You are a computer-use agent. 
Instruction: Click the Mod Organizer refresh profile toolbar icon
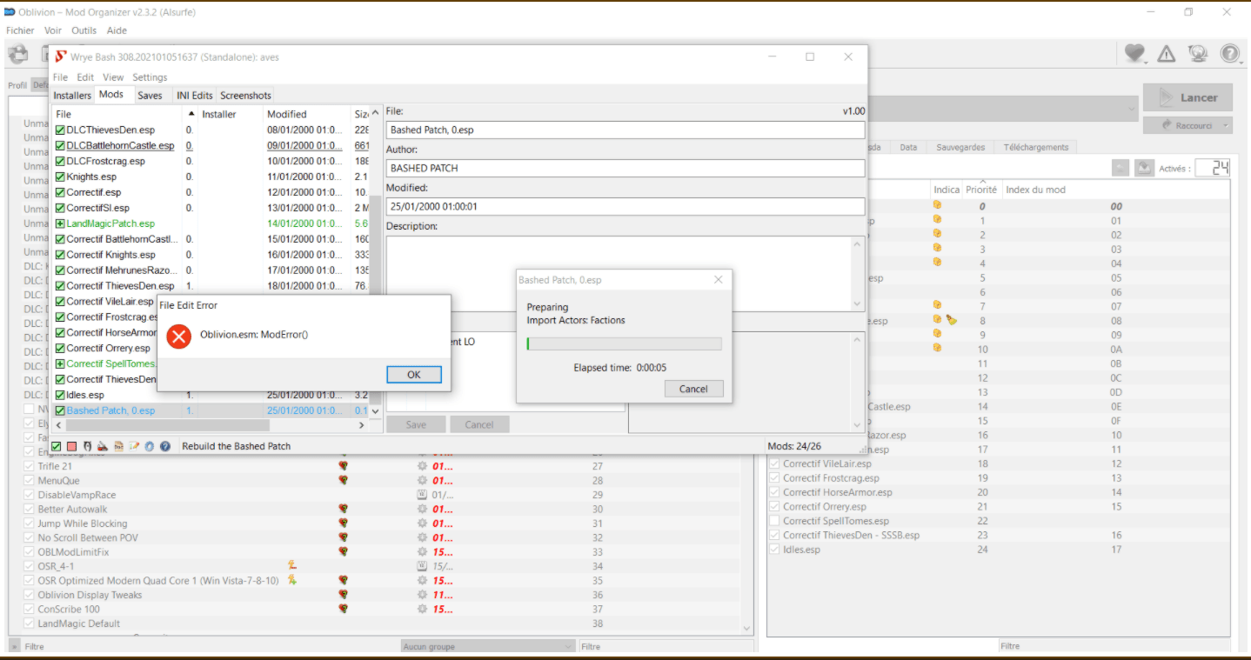click(x=18, y=55)
